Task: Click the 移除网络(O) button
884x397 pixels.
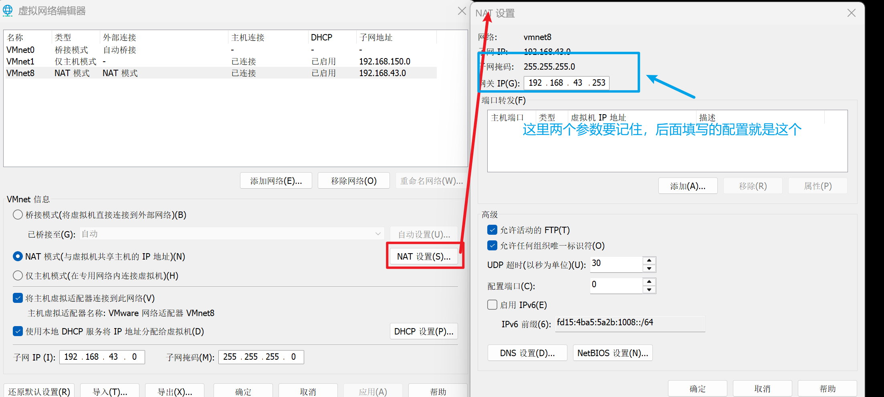Action: tap(353, 181)
